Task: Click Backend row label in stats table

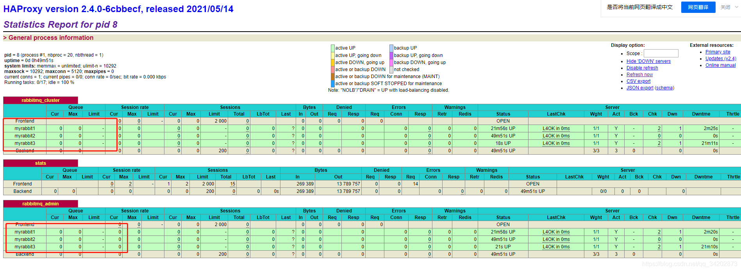Action: [x=22, y=191]
